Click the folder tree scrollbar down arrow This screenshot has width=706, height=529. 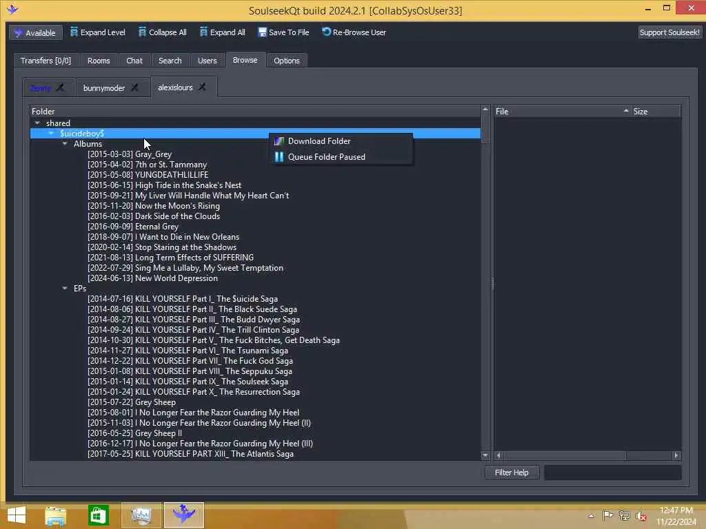tap(485, 455)
